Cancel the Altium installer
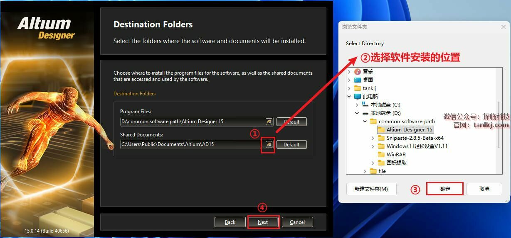Viewport: 511px width, 238px height. coord(297,222)
